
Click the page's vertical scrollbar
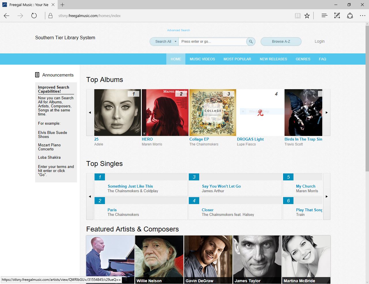[x=367, y=115]
